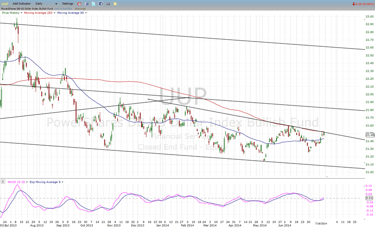
Task: Open the MACD 12 26 options dropdown
Action: 27,182
